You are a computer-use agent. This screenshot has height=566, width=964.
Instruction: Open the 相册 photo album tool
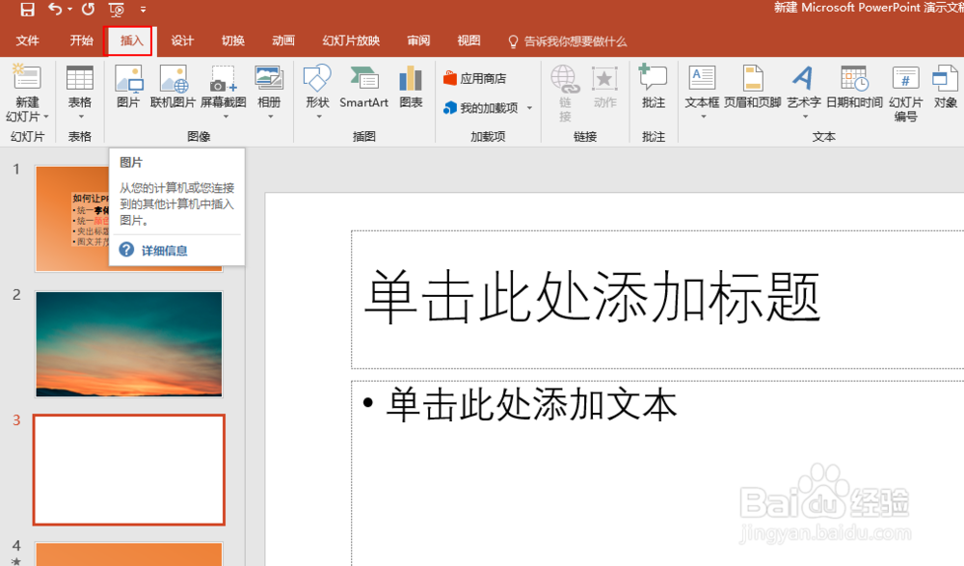[269, 93]
